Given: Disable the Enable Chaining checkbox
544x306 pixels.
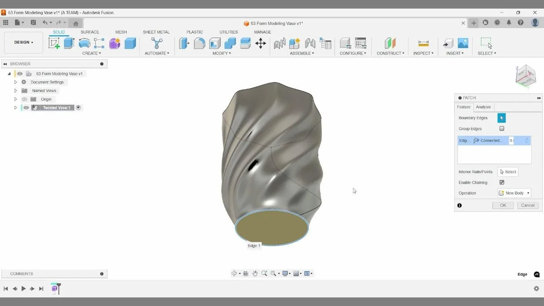Looking at the screenshot, I should pos(502,182).
